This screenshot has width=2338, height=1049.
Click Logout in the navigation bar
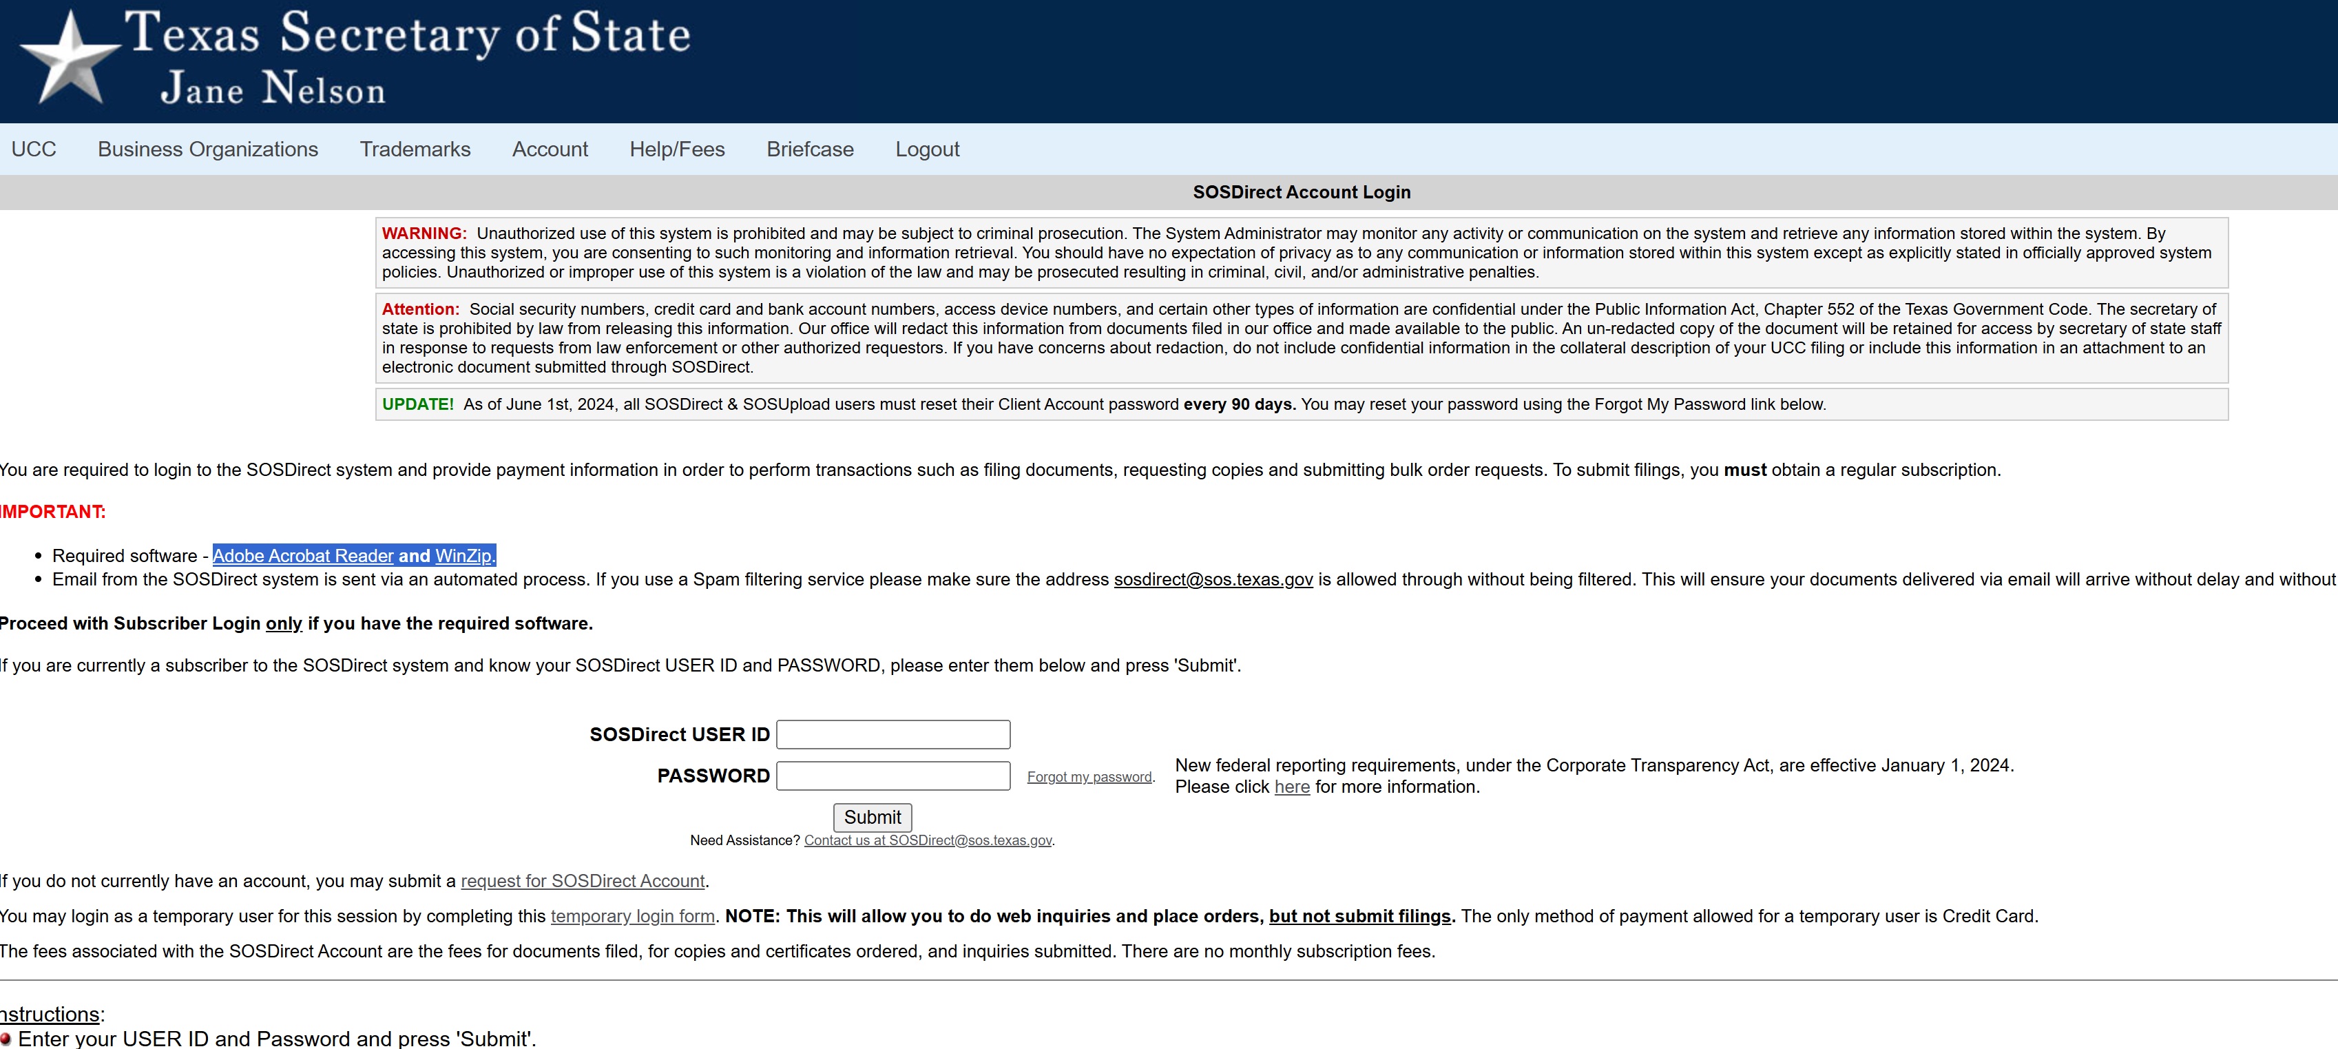(927, 149)
